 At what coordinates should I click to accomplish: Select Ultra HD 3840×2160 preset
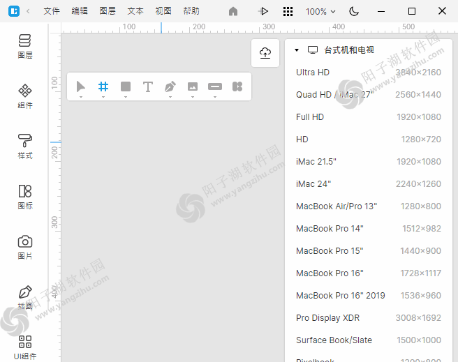coord(369,73)
